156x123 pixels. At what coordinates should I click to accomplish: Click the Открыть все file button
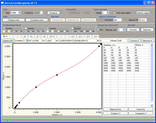click(x=13, y=20)
